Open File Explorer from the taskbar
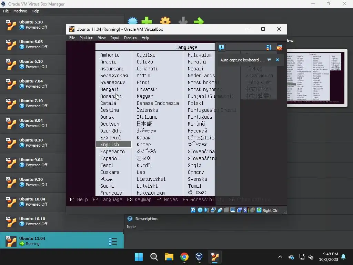This screenshot has height=265, width=353. 169,257
